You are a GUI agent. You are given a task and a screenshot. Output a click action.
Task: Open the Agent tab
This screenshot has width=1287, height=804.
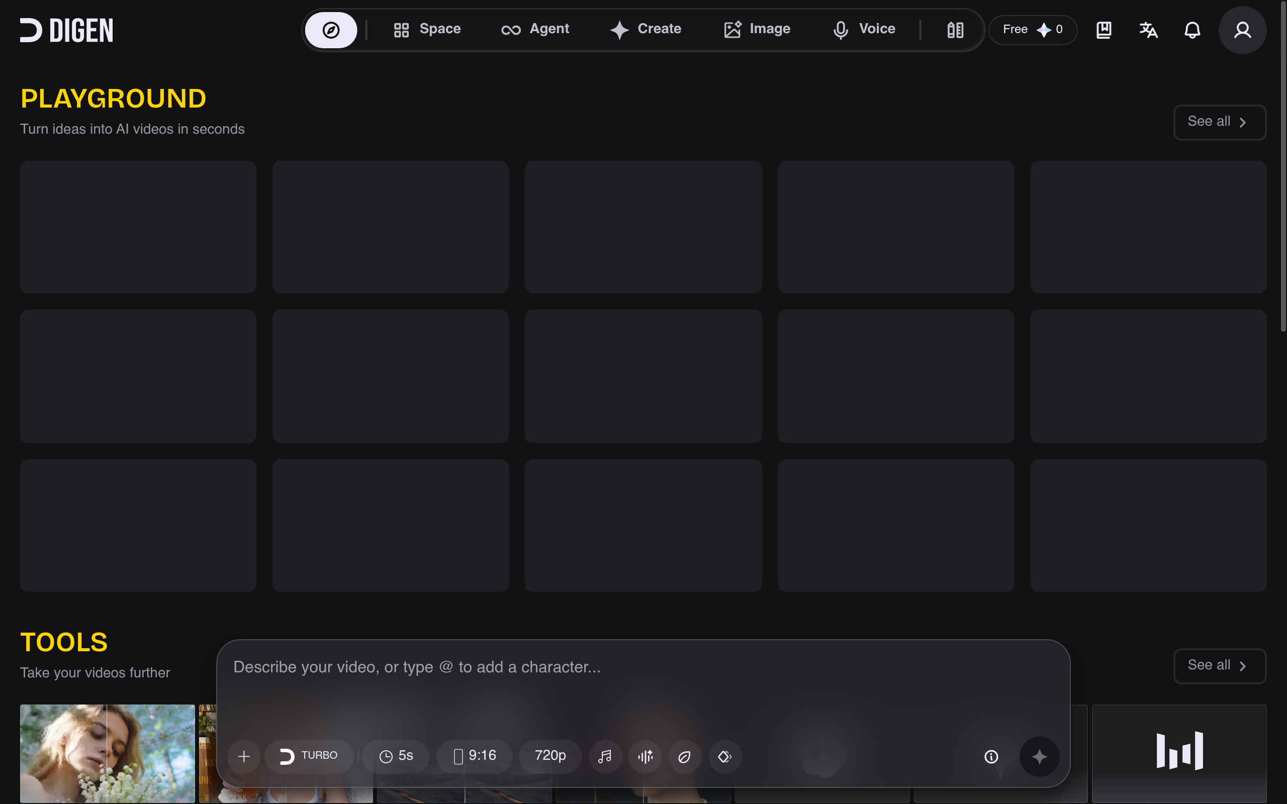535,29
